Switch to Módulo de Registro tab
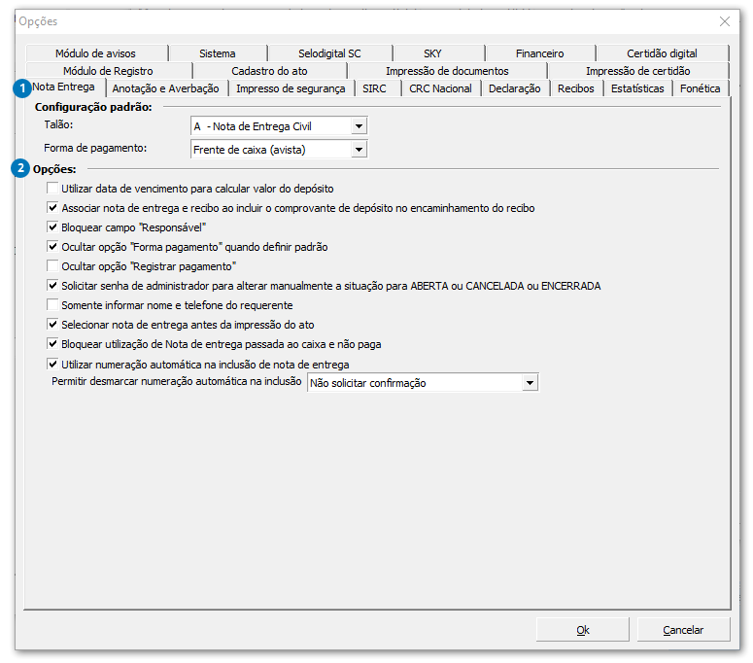This screenshot has width=753, height=663. 108,71
